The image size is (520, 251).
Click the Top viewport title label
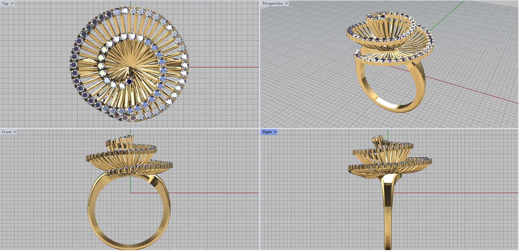tap(5, 4)
